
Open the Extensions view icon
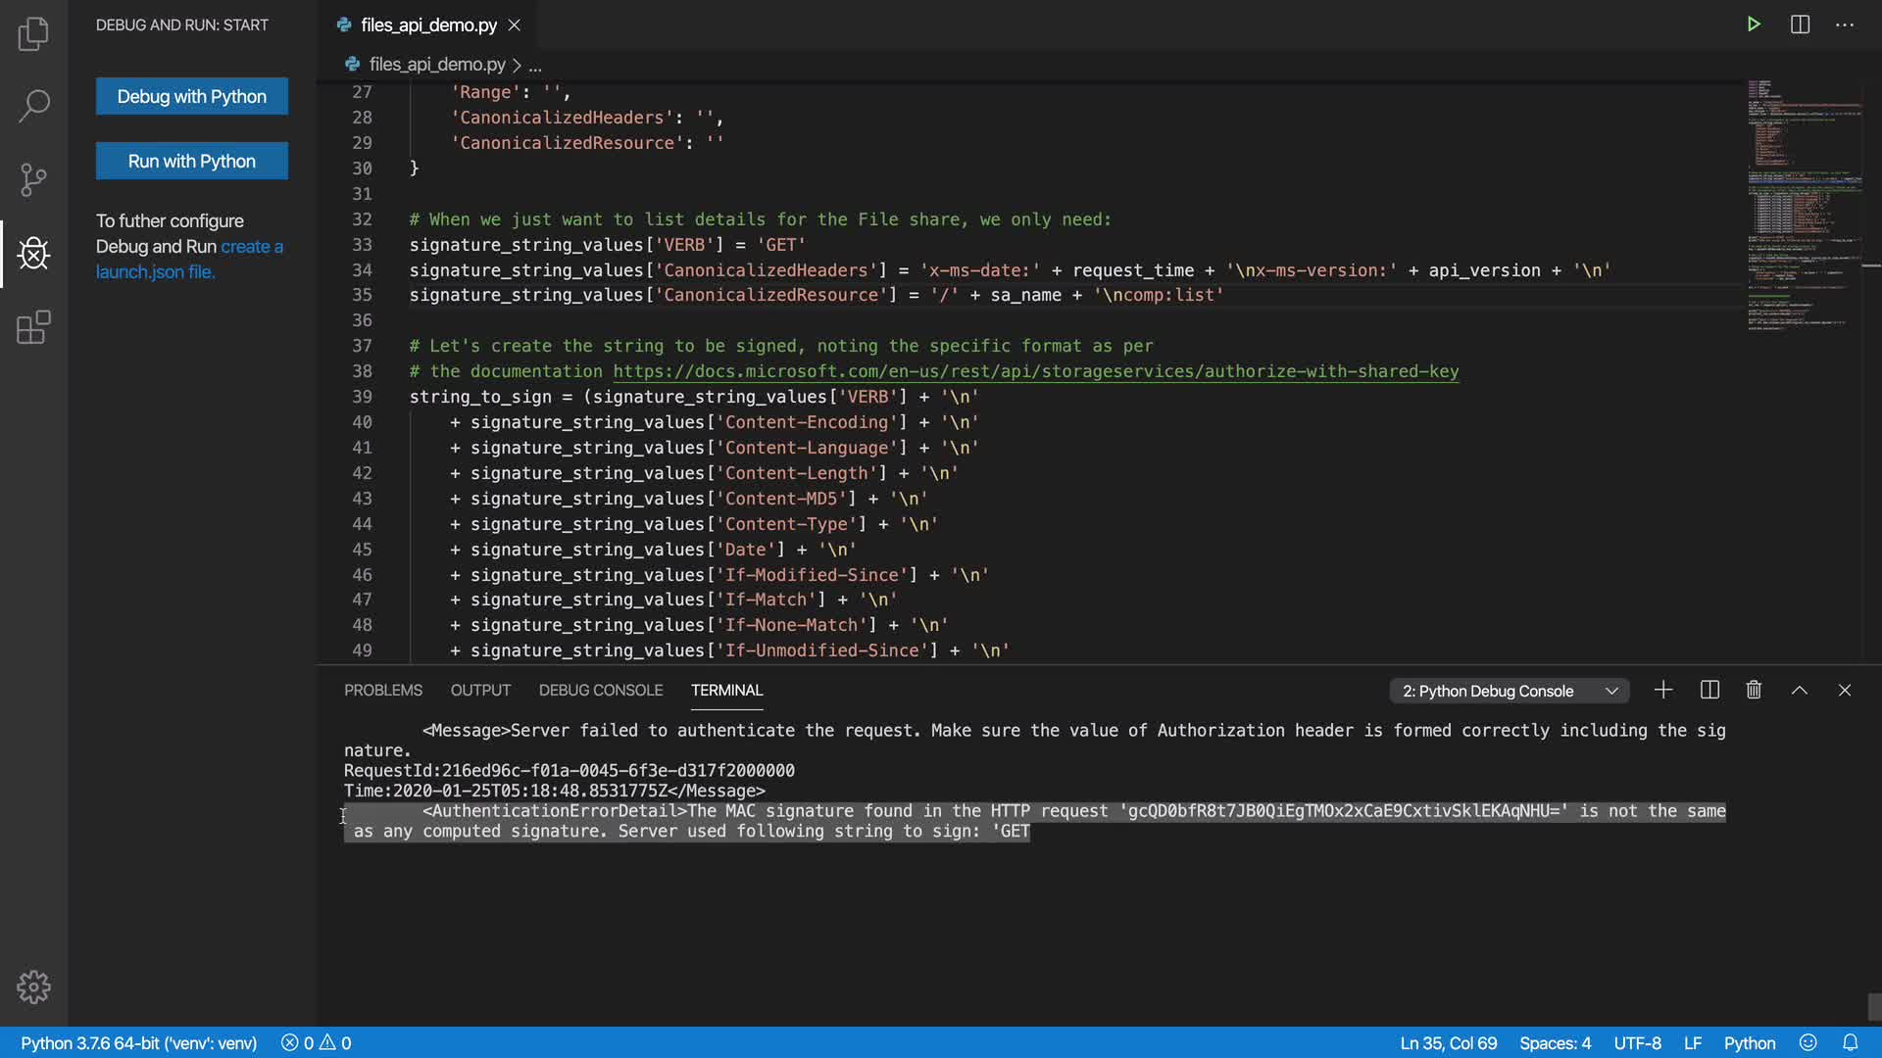[33, 327]
